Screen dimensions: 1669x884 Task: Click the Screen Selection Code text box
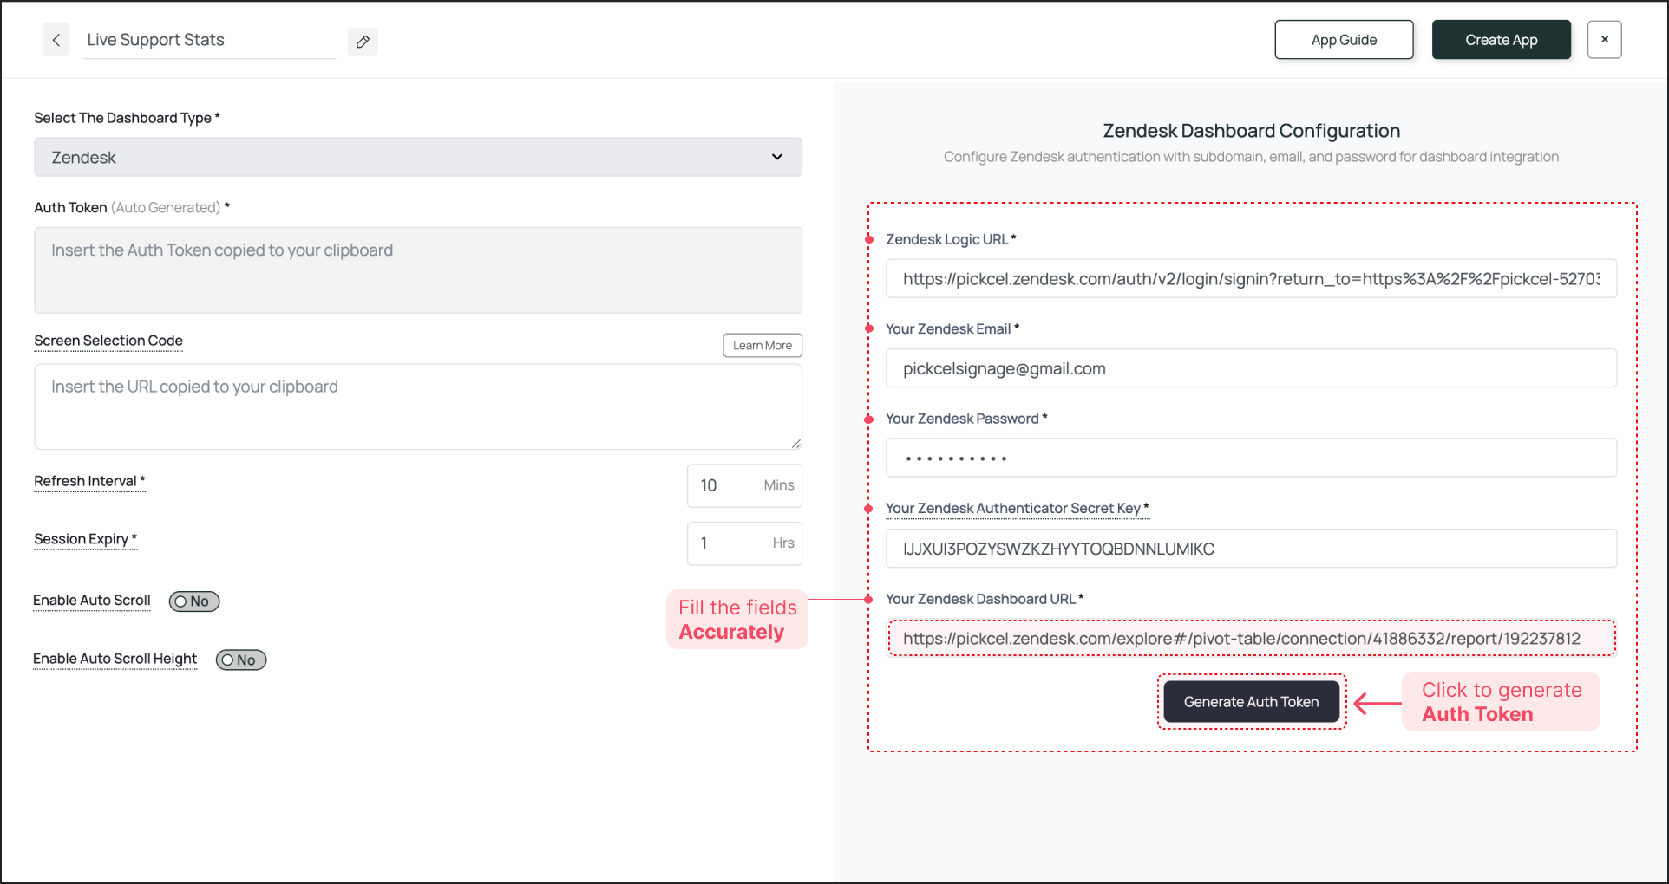(x=417, y=406)
